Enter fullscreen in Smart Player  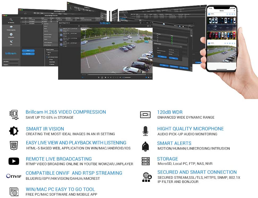[151, 78]
